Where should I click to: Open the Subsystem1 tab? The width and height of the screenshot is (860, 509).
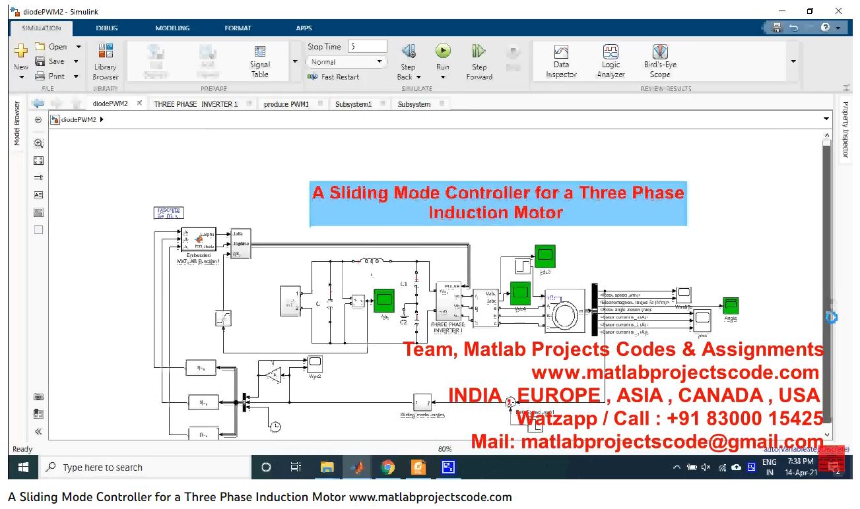(x=353, y=104)
